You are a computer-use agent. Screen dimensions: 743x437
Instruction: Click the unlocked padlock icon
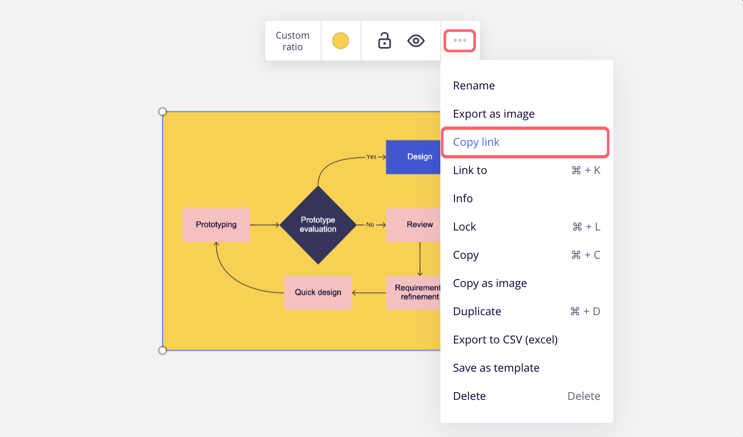384,41
